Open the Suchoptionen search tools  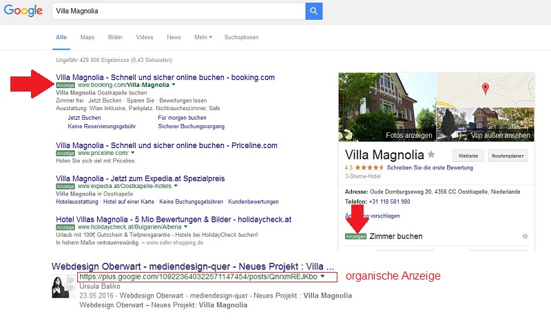click(x=242, y=37)
